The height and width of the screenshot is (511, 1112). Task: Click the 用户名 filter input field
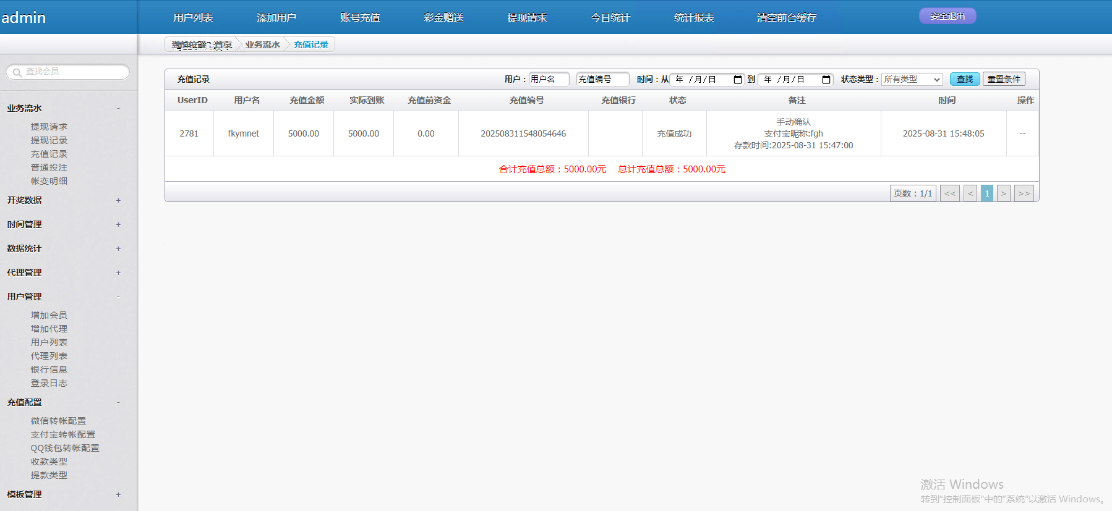[x=549, y=79]
